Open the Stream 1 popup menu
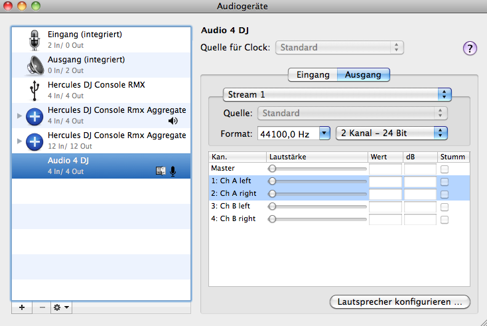Image resolution: width=487 pixels, height=326 pixels. click(337, 94)
